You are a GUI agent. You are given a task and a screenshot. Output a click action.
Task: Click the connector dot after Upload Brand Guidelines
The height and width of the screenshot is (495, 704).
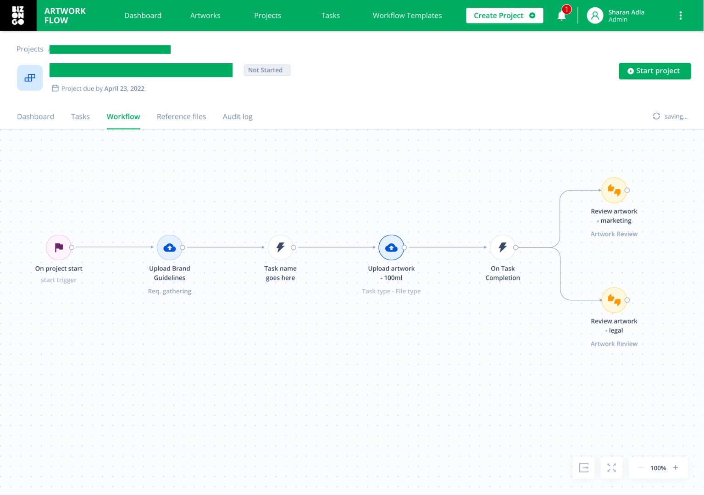click(182, 247)
